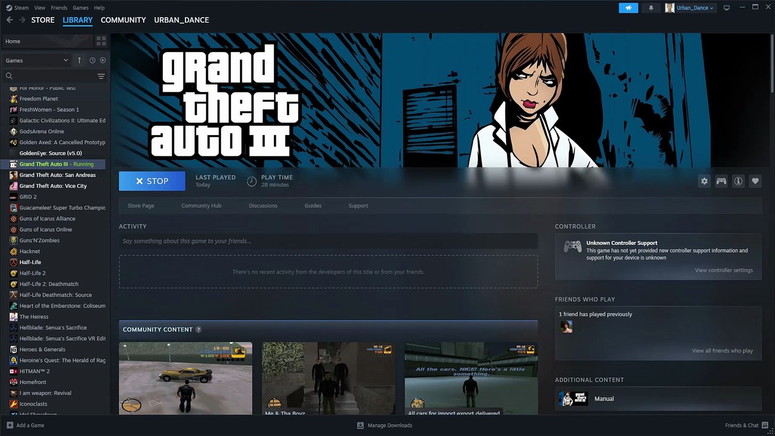Open the import export cars screenshot

coord(471,378)
